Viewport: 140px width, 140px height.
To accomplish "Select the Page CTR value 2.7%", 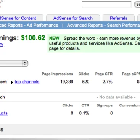I will 108,82.
